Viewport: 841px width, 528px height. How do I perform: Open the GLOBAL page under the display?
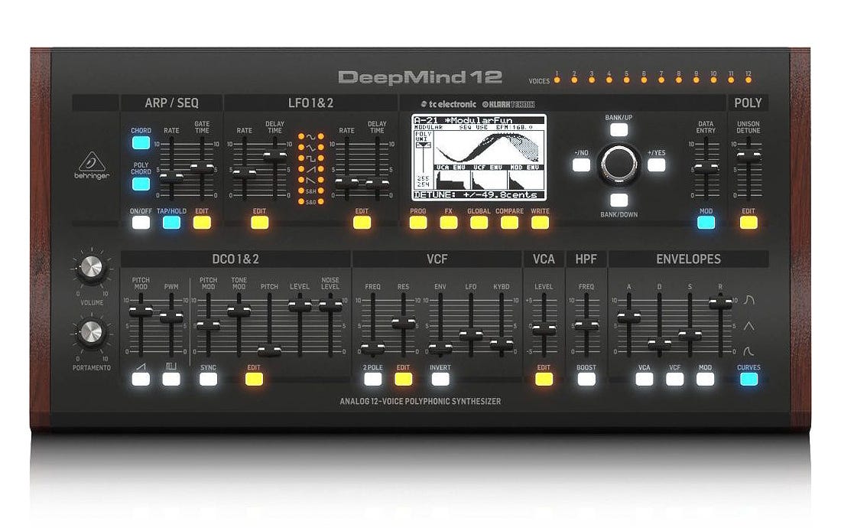coord(479,221)
